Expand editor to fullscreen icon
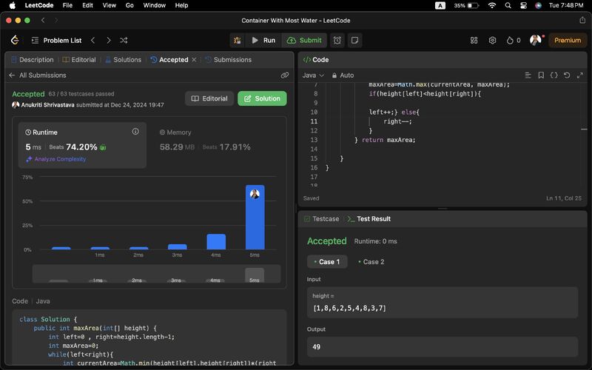 pyautogui.click(x=580, y=75)
